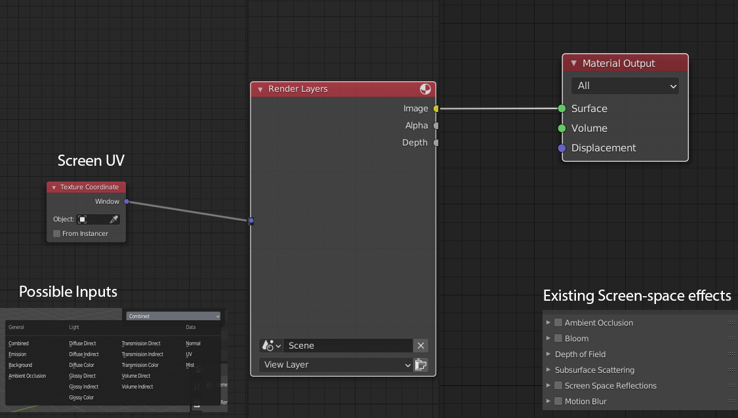Select the Diffuse Direct pass
Viewport: 738px width, 418px height.
(83, 344)
